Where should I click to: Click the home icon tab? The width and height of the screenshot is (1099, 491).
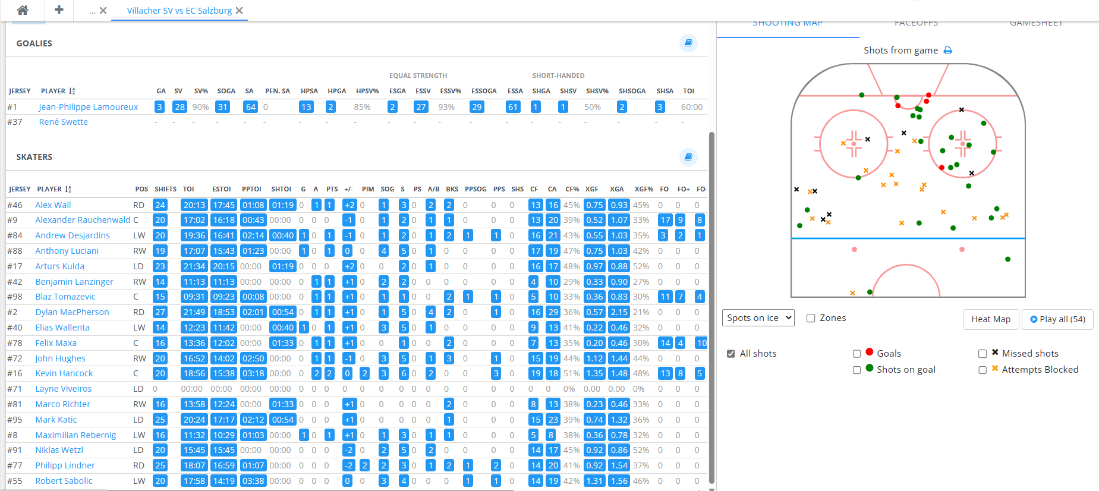click(x=23, y=10)
